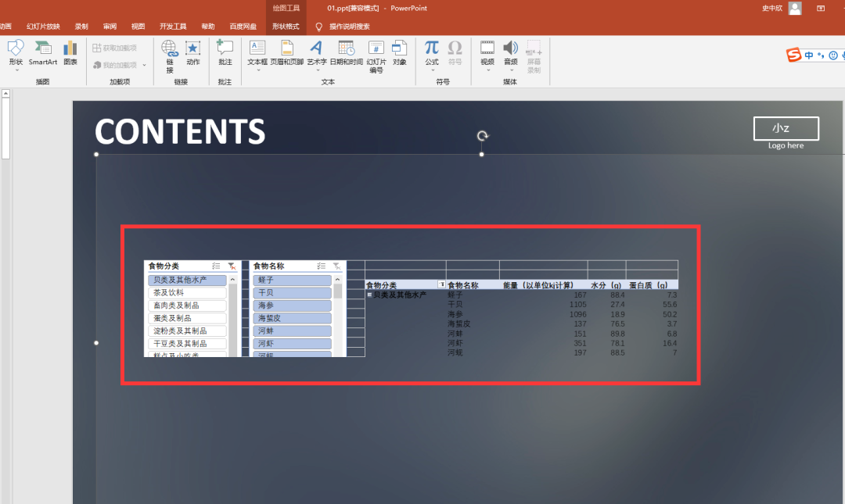Insert a chart with 图表 icon
The image size is (845, 504).
70,52
